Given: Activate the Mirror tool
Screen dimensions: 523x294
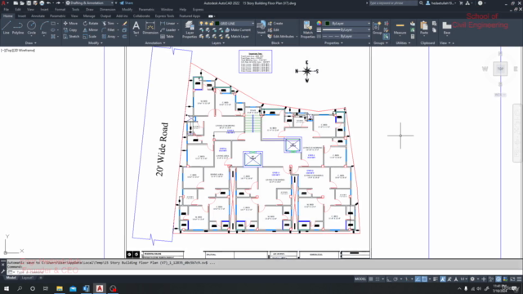Looking at the screenshot, I should (91, 30).
